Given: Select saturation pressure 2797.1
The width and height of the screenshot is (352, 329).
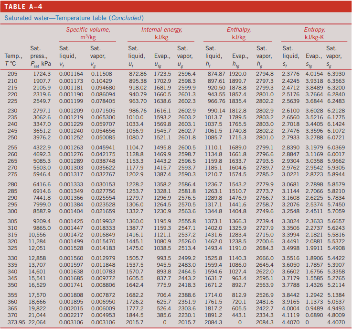Looking at the screenshot, I should 42,111.
